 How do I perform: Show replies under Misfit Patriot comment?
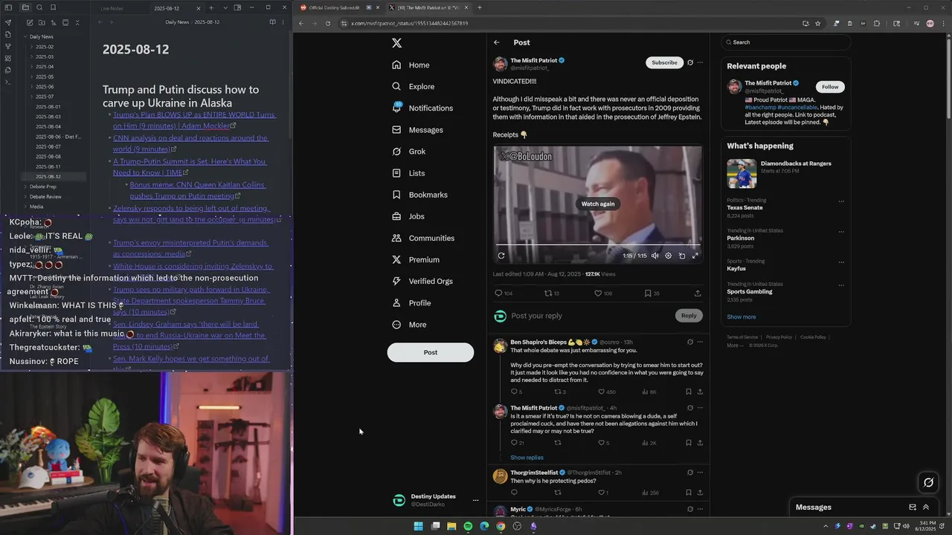pos(527,458)
